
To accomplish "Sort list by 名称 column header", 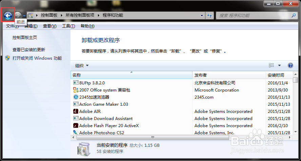I will (132, 75).
